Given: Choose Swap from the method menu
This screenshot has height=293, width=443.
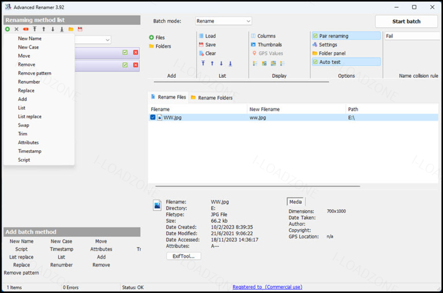Looking at the screenshot, I should point(24,125).
